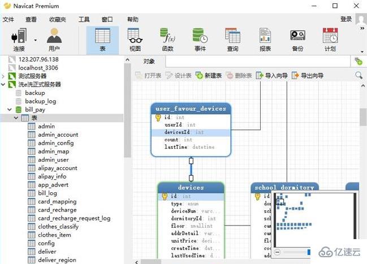This screenshot has width=367, height=264.
Task: Collapse the 洗e洗正式服务器 connection
Action: (3, 84)
